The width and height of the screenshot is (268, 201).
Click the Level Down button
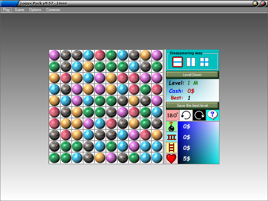[x=192, y=75]
